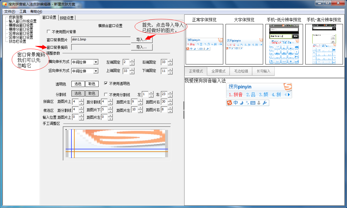Select 状态栏设置 in the tree
This screenshot has width=347, height=208.
click(17, 41)
